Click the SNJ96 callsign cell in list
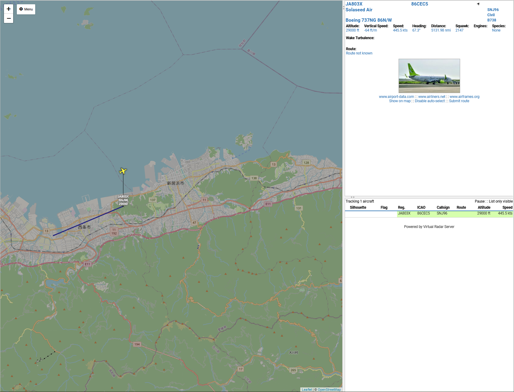Screen dimensions: 514x392 pyautogui.click(x=442, y=213)
